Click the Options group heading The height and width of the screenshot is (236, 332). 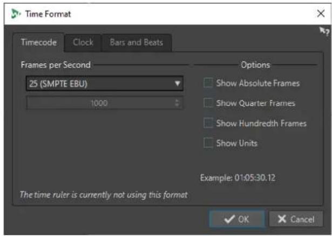[255, 65]
